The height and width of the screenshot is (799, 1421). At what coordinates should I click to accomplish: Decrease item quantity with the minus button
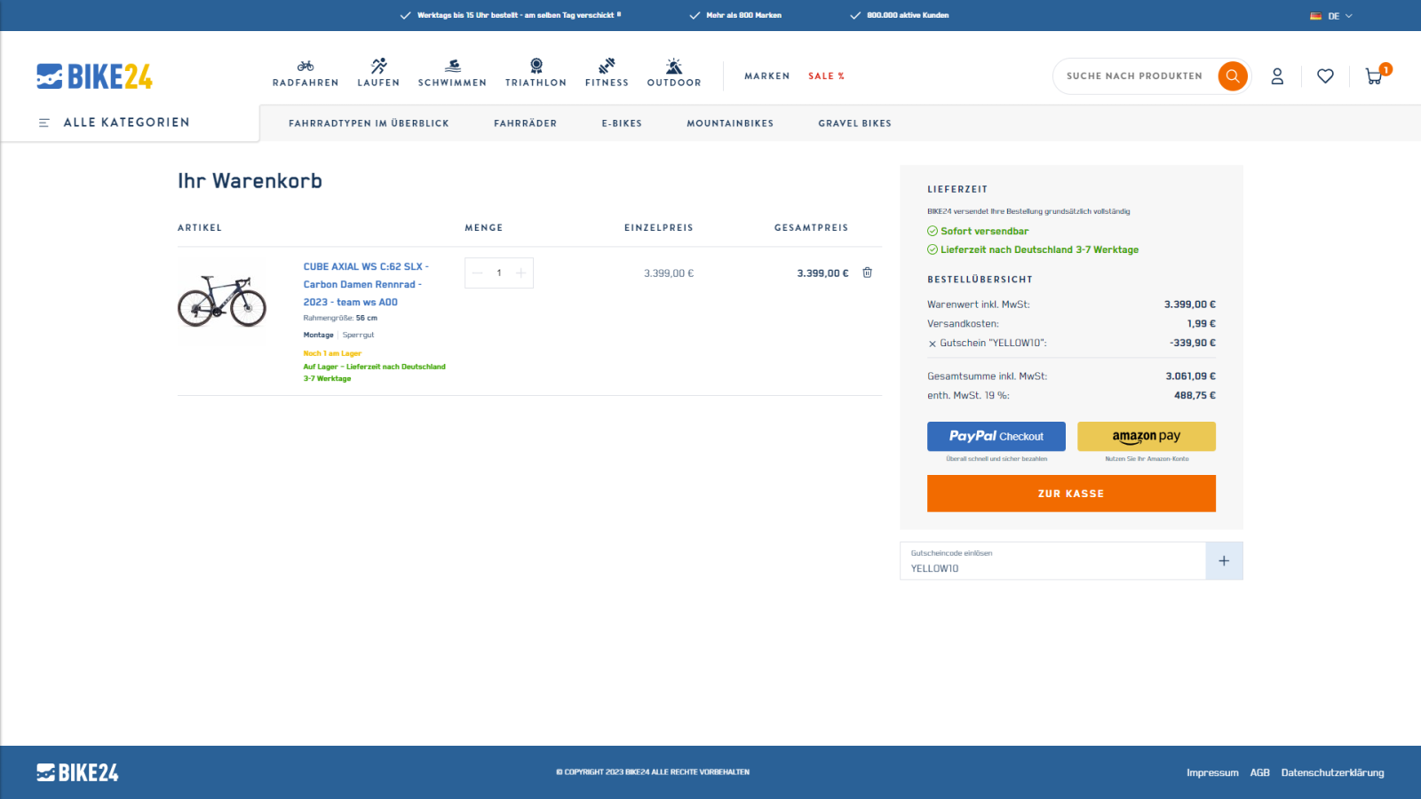point(478,273)
